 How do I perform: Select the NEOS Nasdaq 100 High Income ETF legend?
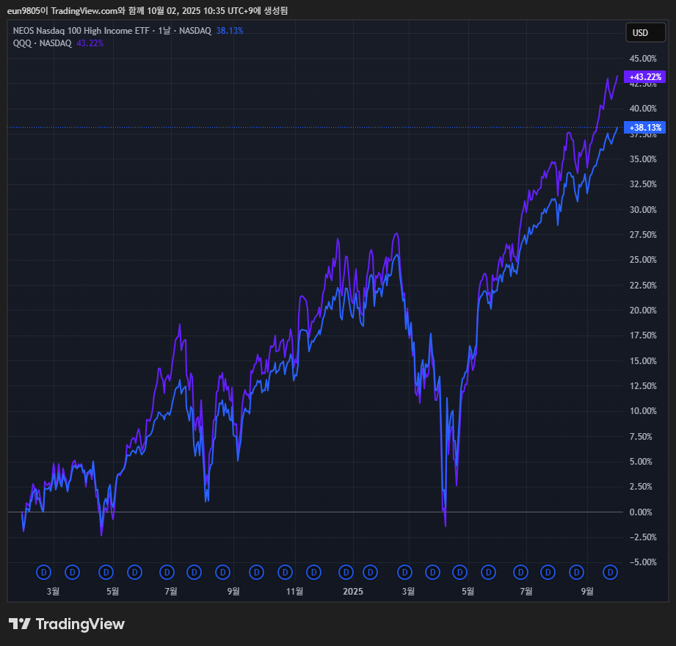(x=112, y=31)
